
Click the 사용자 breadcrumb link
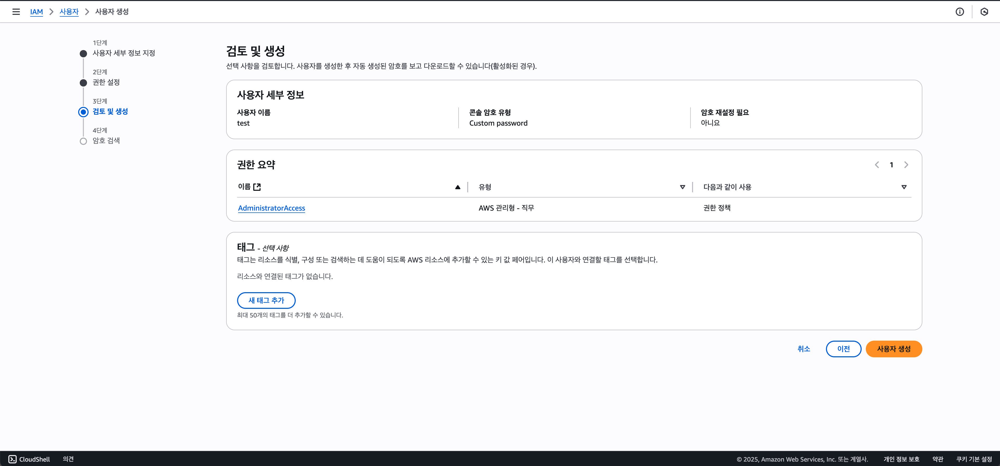pyautogui.click(x=69, y=12)
